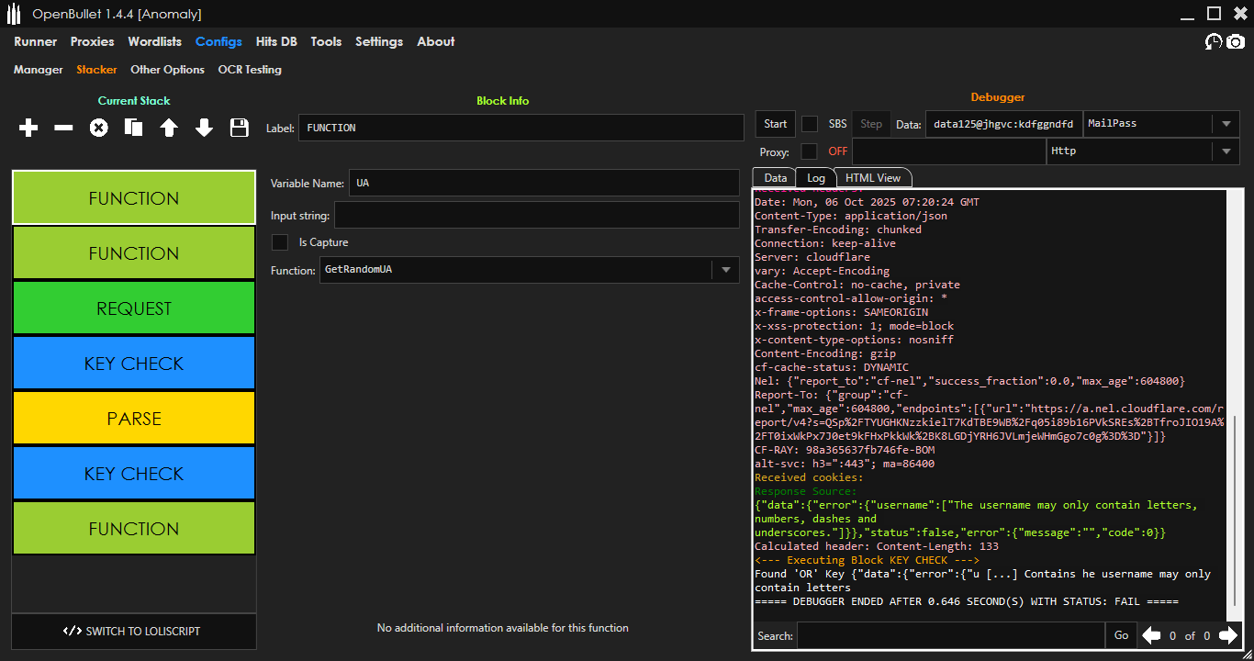Viewport: 1254px width, 661px height.
Task: Click the circled X icon in Current Stack
Action: [98, 129]
